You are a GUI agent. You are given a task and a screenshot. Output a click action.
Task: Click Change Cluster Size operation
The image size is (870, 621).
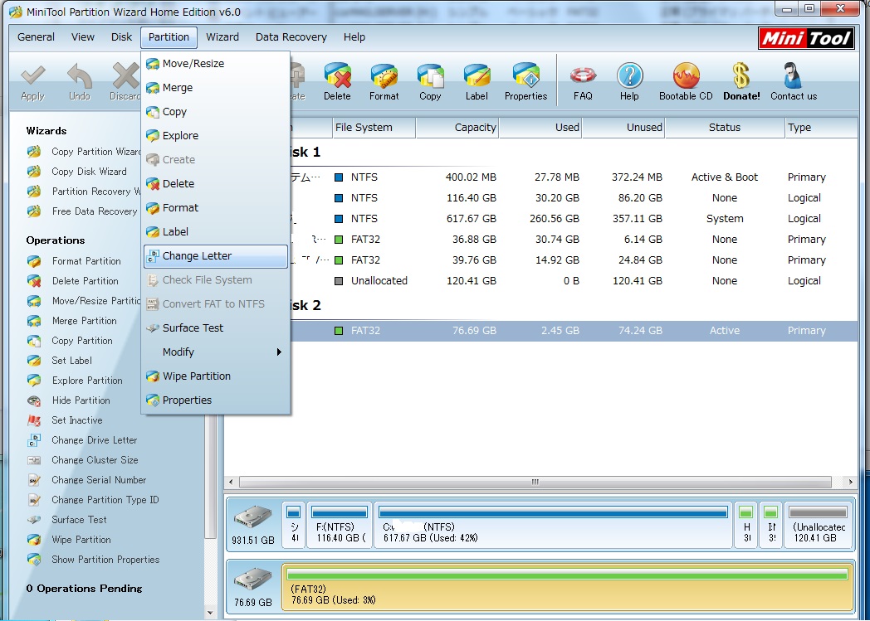[x=95, y=460]
